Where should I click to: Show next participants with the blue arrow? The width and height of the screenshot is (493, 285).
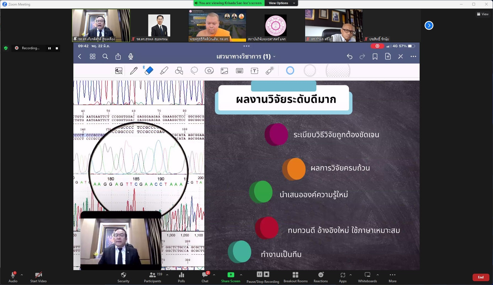click(429, 25)
